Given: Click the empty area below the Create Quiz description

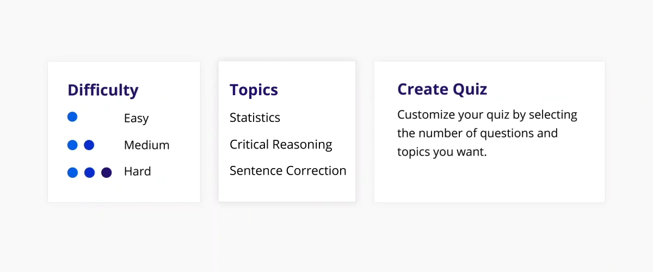Looking at the screenshot, I should point(489,181).
